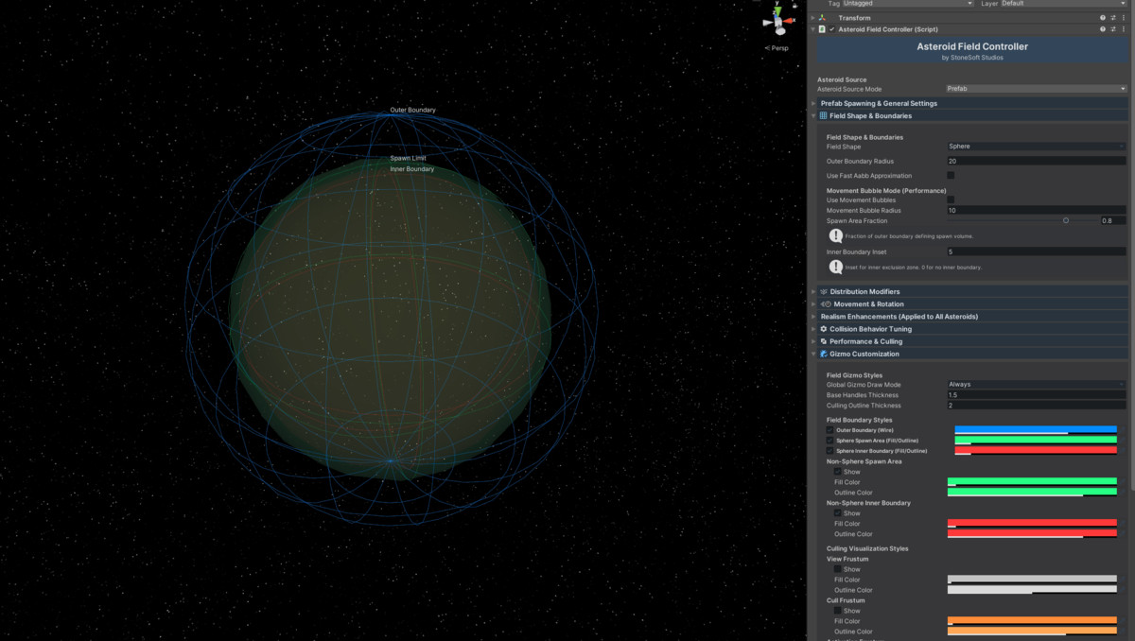The image size is (1135, 641).
Task: Click the Spawn Area Fraction value field
Action: pos(1113,220)
